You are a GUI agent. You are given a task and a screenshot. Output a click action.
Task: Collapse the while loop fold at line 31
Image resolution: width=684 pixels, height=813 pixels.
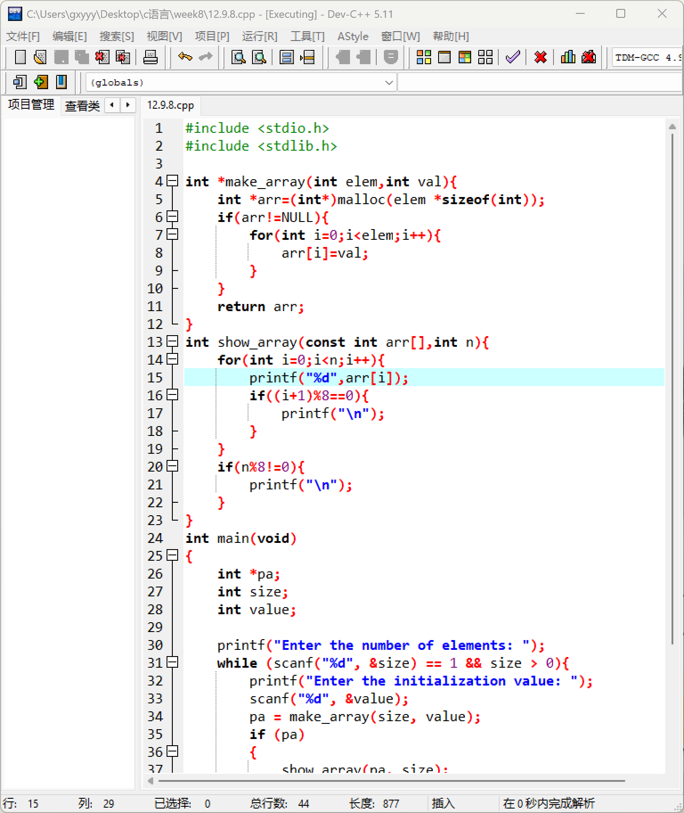pos(172,662)
